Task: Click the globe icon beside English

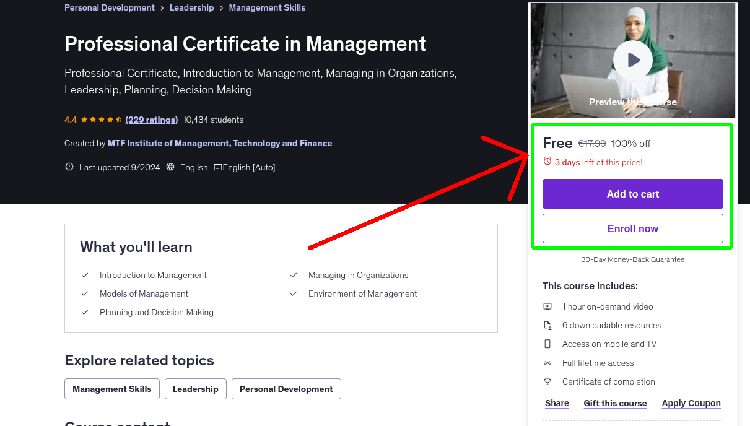Action: [x=170, y=167]
